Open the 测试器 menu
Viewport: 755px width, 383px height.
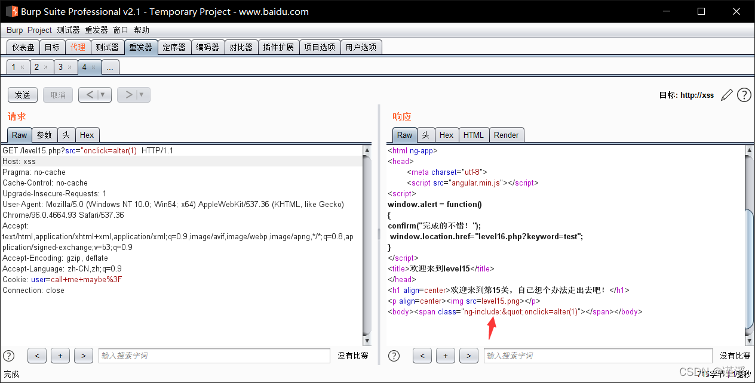[68, 30]
